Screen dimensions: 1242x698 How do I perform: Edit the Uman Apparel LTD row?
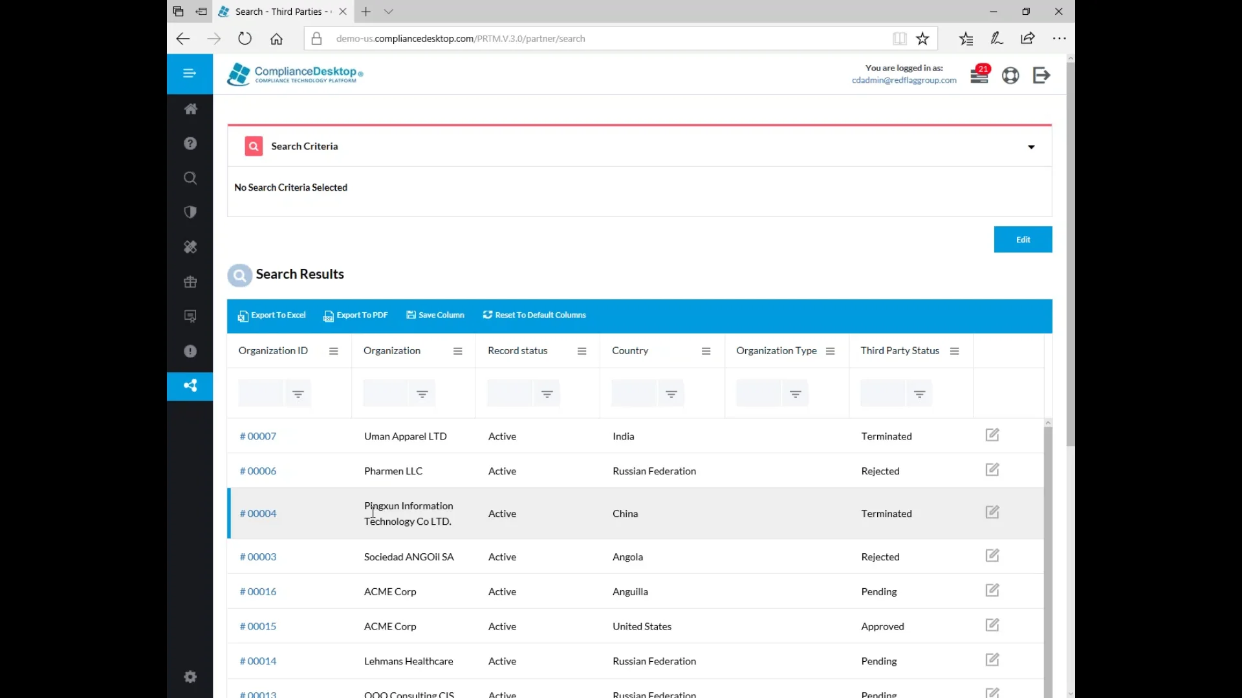[992, 435]
